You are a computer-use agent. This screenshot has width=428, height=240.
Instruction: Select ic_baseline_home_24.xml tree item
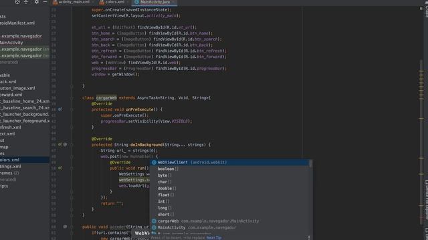coord(25,101)
